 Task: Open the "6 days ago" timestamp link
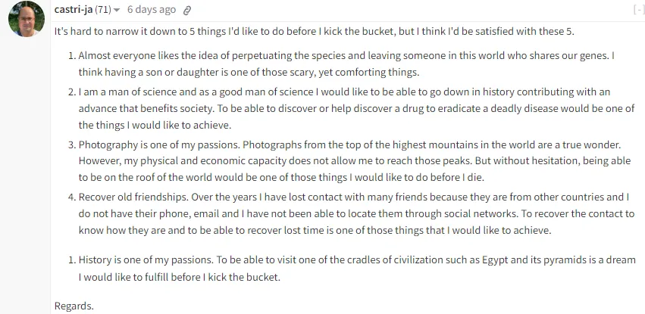(152, 10)
